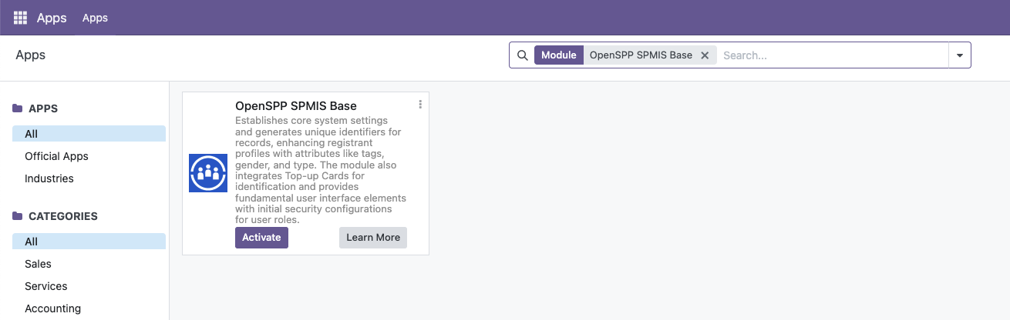Screen dimensions: 1010x320
Task: Click the search magnifier icon
Action: [x=522, y=55]
